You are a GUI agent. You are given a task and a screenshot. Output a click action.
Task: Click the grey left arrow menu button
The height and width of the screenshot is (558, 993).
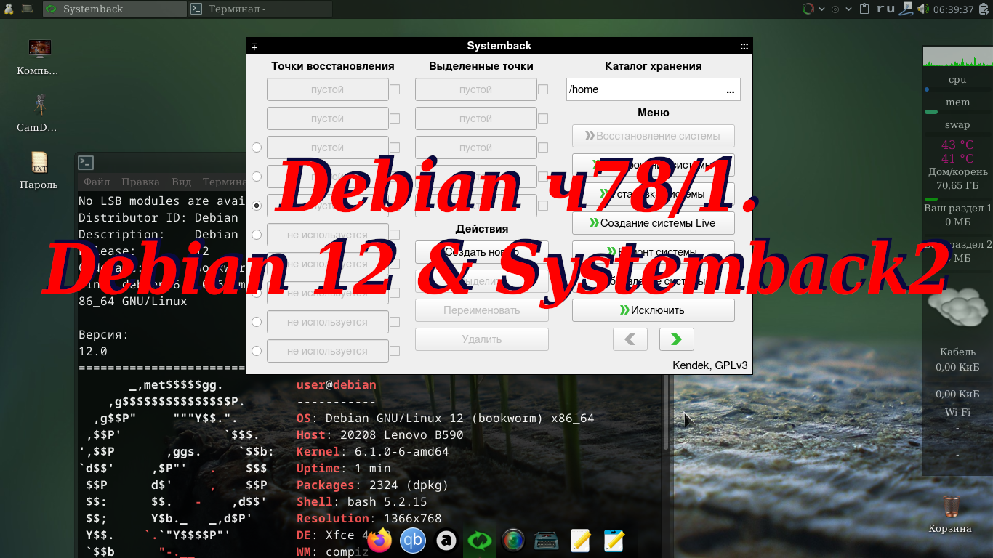630,339
